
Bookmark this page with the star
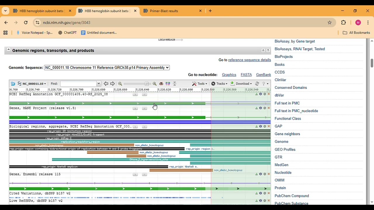pyautogui.click(x=330, y=22)
